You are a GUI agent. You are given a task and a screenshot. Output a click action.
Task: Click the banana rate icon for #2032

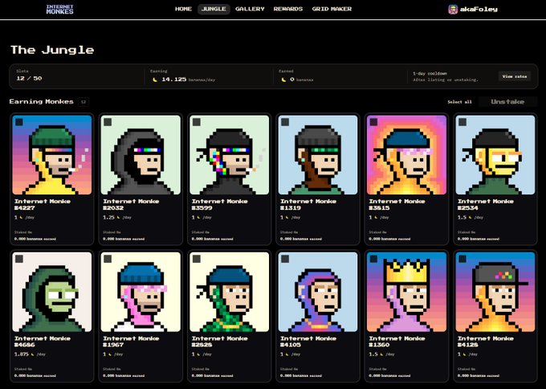pyautogui.click(x=118, y=218)
